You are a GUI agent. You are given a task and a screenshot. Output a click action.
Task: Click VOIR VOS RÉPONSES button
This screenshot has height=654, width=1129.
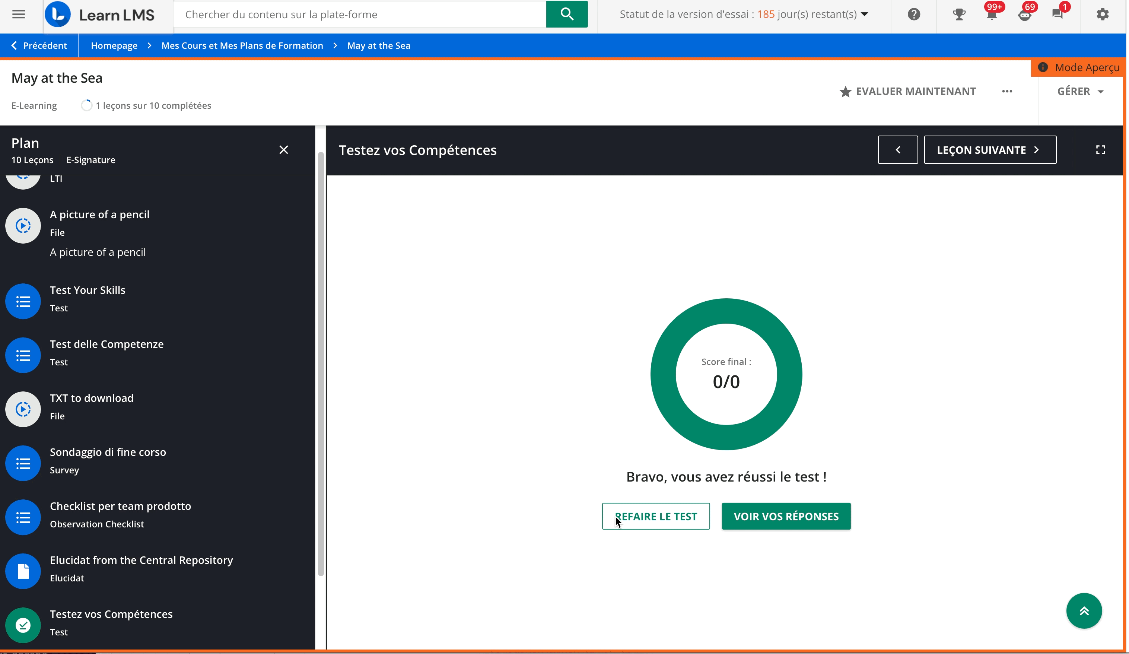pos(786,516)
